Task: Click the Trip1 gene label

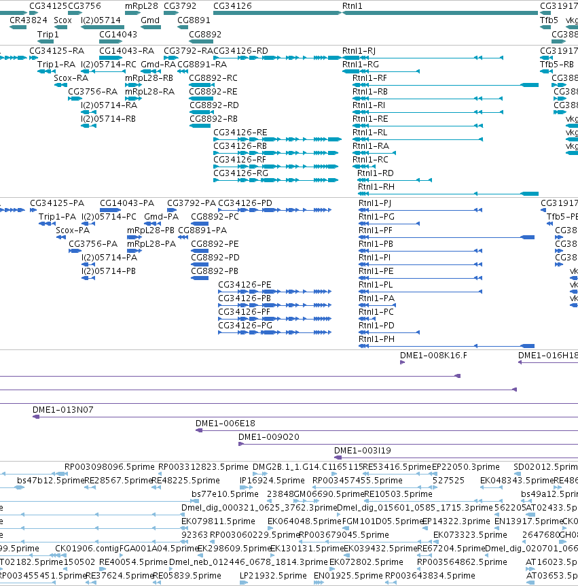Action: pyautogui.click(x=48, y=35)
